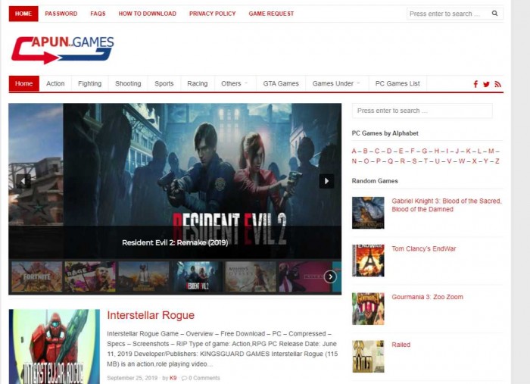Open Interstellar Rogue post cover image
530x384 pixels.
(55, 346)
